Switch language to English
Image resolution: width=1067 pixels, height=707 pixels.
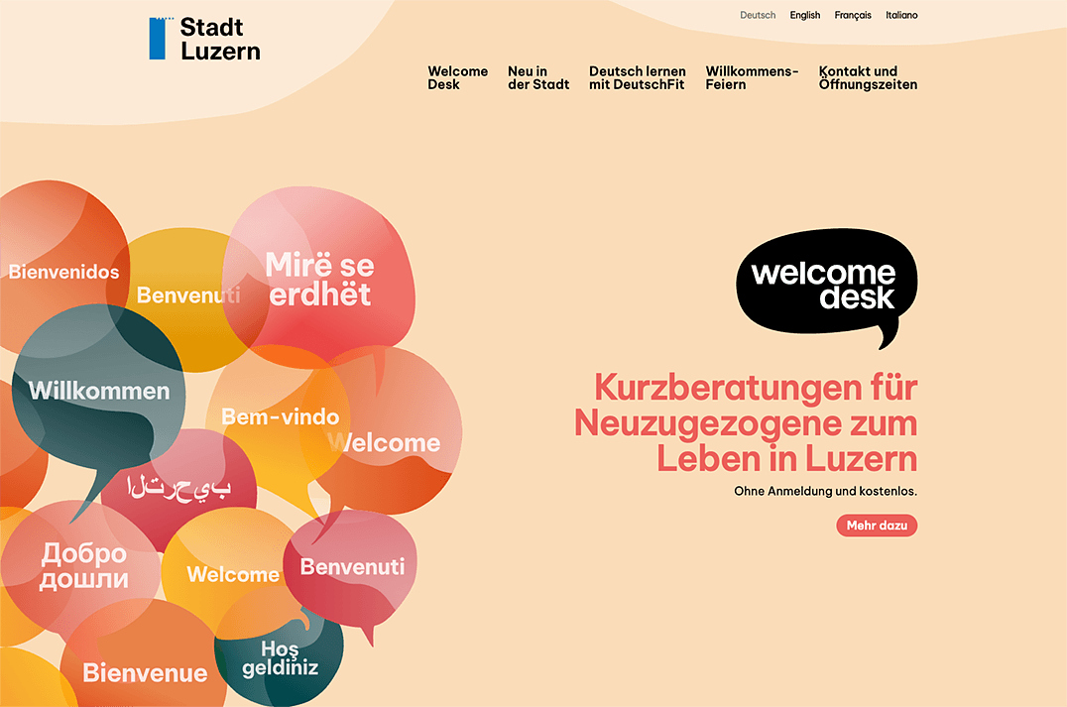[x=804, y=15]
